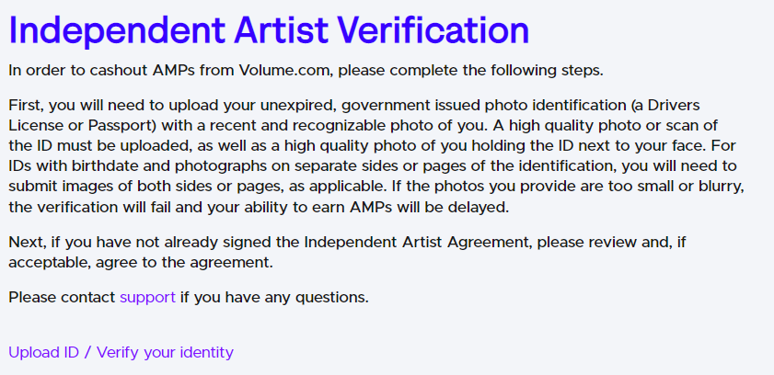
Task: Click the Please contact text before support
Action: point(62,298)
